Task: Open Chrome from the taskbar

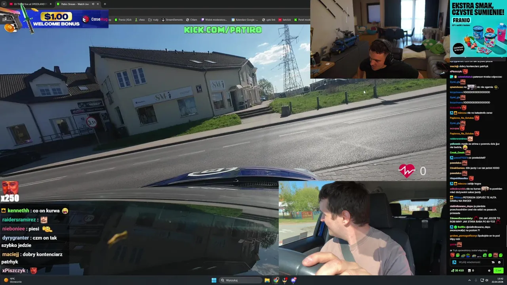Action: pyautogui.click(x=276, y=280)
